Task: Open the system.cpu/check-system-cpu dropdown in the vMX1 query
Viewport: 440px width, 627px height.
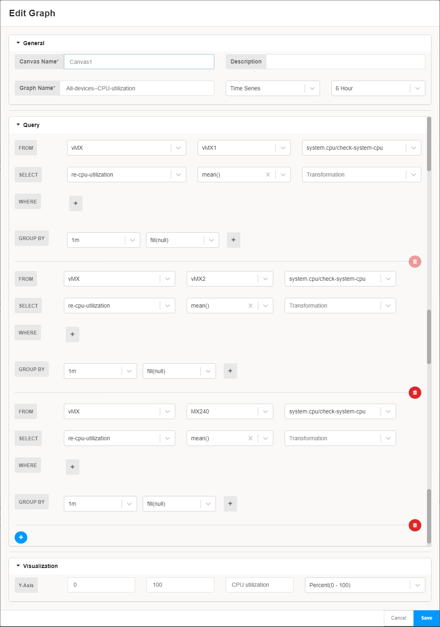Action: (362, 148)
